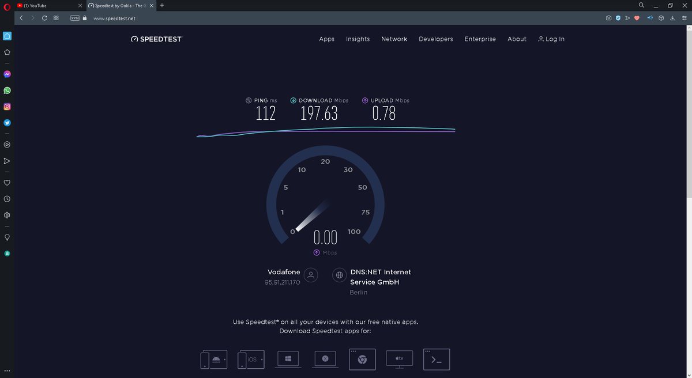Reload the current page
This screenshot has width=692, height=378.
click(x=44, y=18)
